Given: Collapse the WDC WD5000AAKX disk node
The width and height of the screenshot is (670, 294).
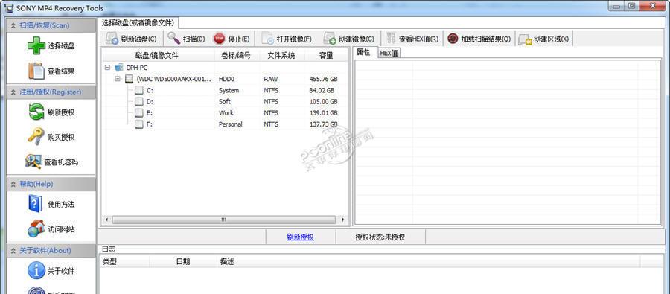Looking at the screenshot, I should [x=118, y=79].
